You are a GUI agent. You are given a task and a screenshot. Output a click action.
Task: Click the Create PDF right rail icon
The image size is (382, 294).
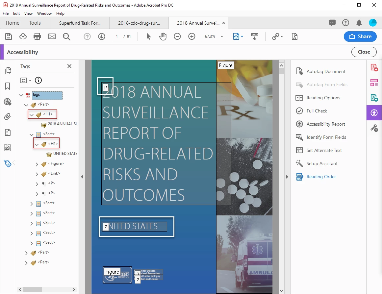coord(374,67)
